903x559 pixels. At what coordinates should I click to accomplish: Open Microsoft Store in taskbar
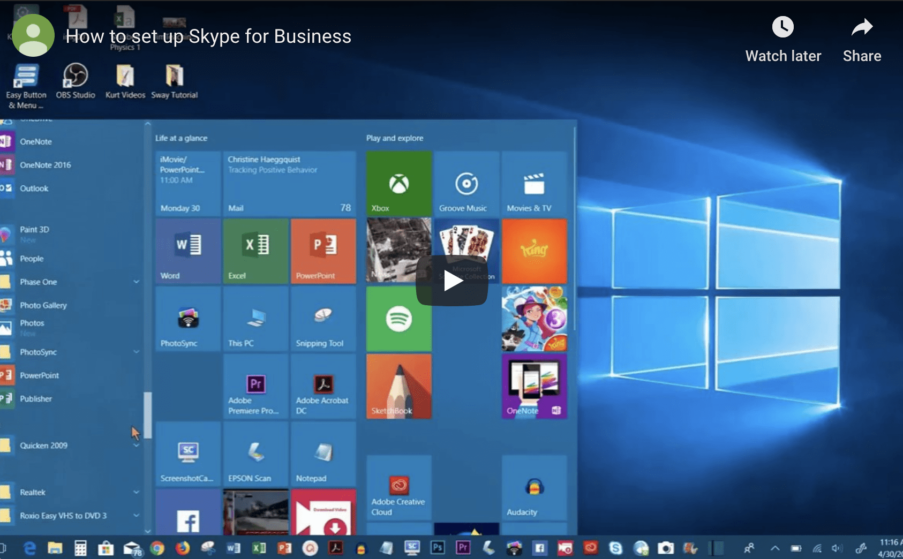click(x=106, y=548)
